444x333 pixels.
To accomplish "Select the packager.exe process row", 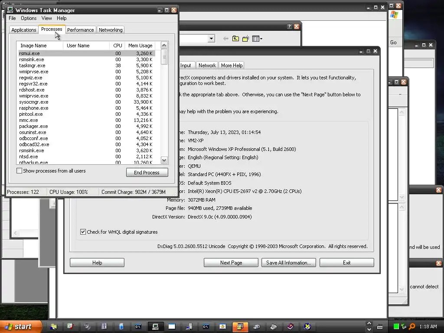I will click(86, 126).
